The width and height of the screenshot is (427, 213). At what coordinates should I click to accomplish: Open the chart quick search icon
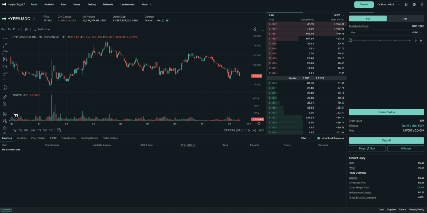click(255, 30)
